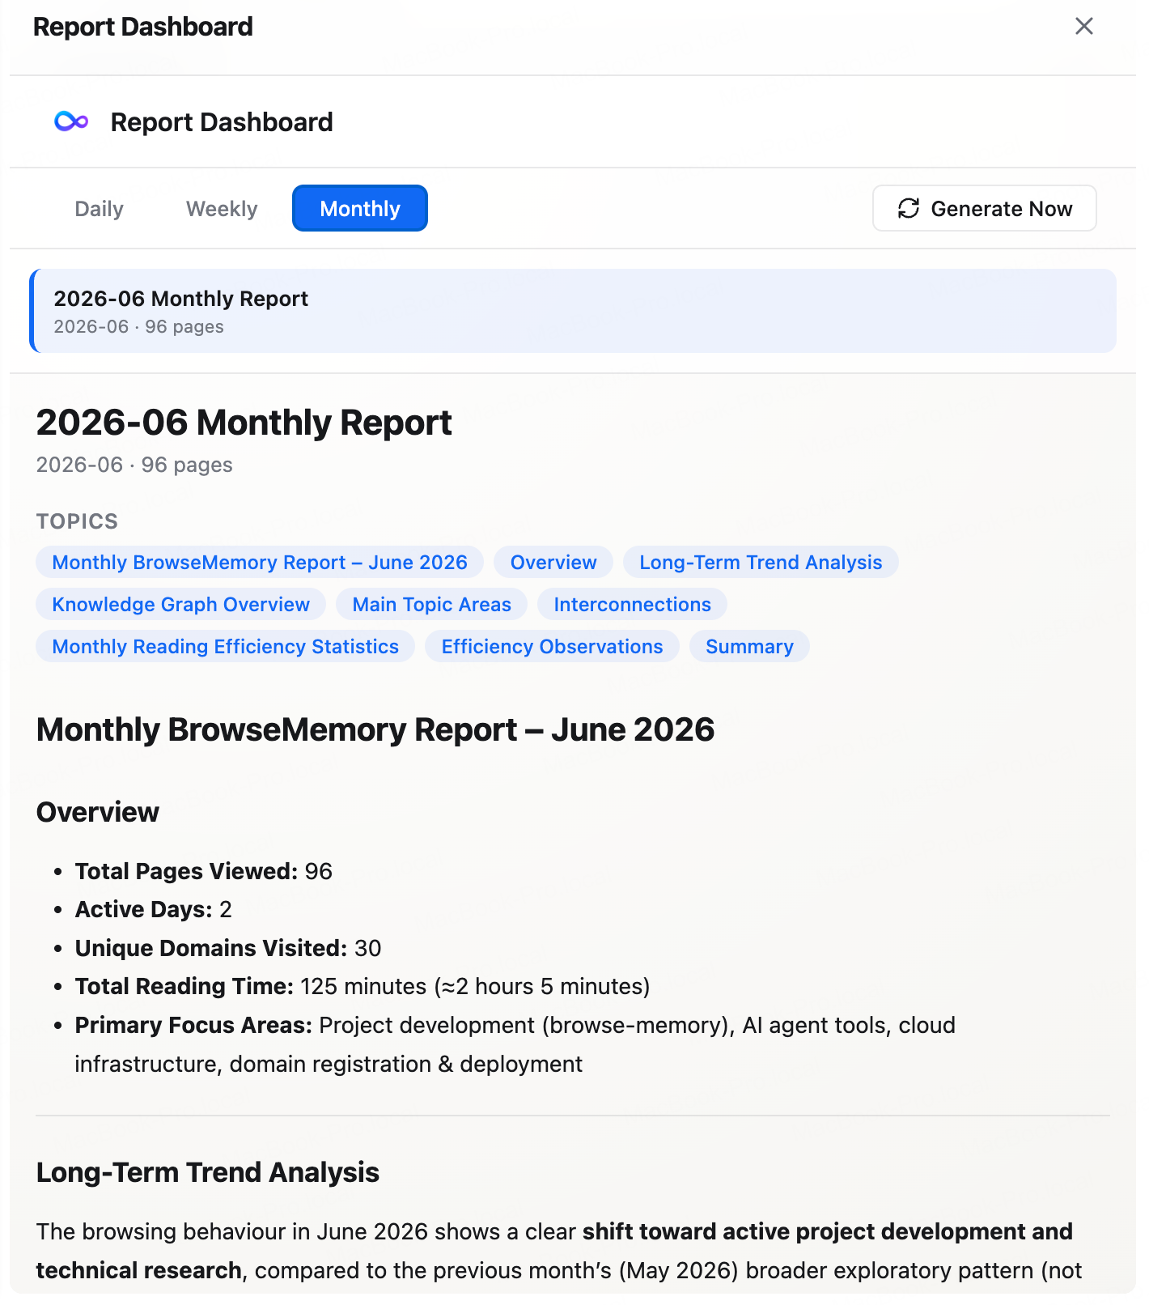Select the Efficiency Observations topic chip
The height and width of the screenshot is (1305, 1149).
tap(552, 646)
